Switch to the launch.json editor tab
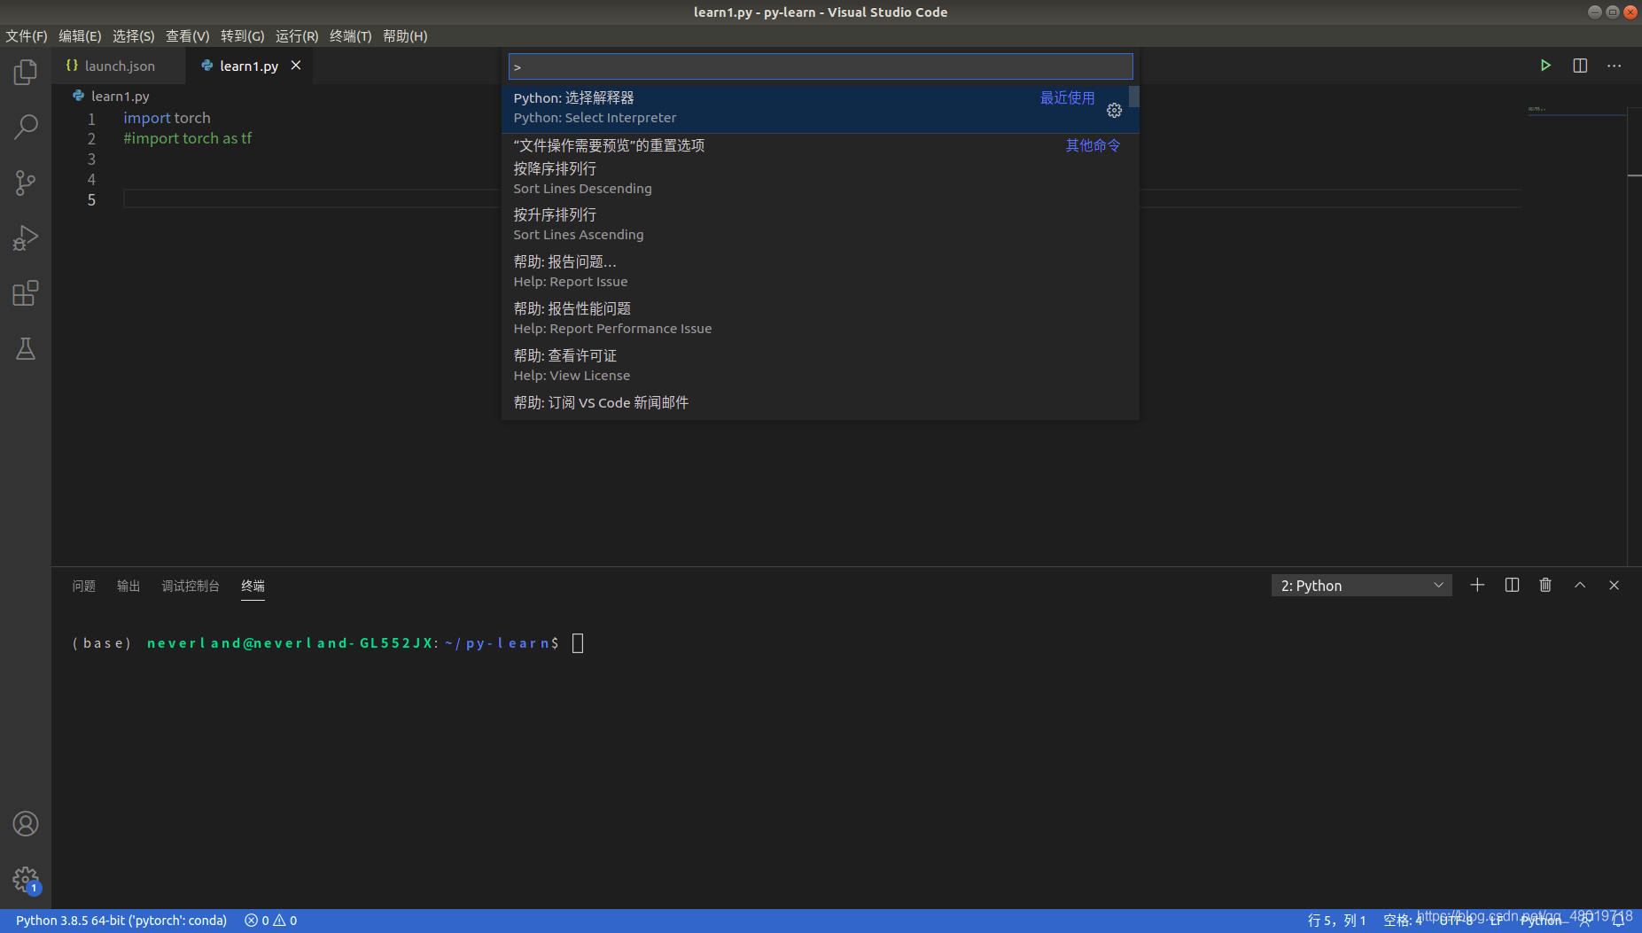The height and width of the screenshot is (933, 1642). click(x=119, y=66)
